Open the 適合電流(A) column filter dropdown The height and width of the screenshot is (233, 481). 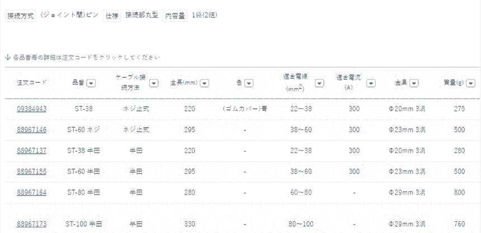tap(371, 83)
